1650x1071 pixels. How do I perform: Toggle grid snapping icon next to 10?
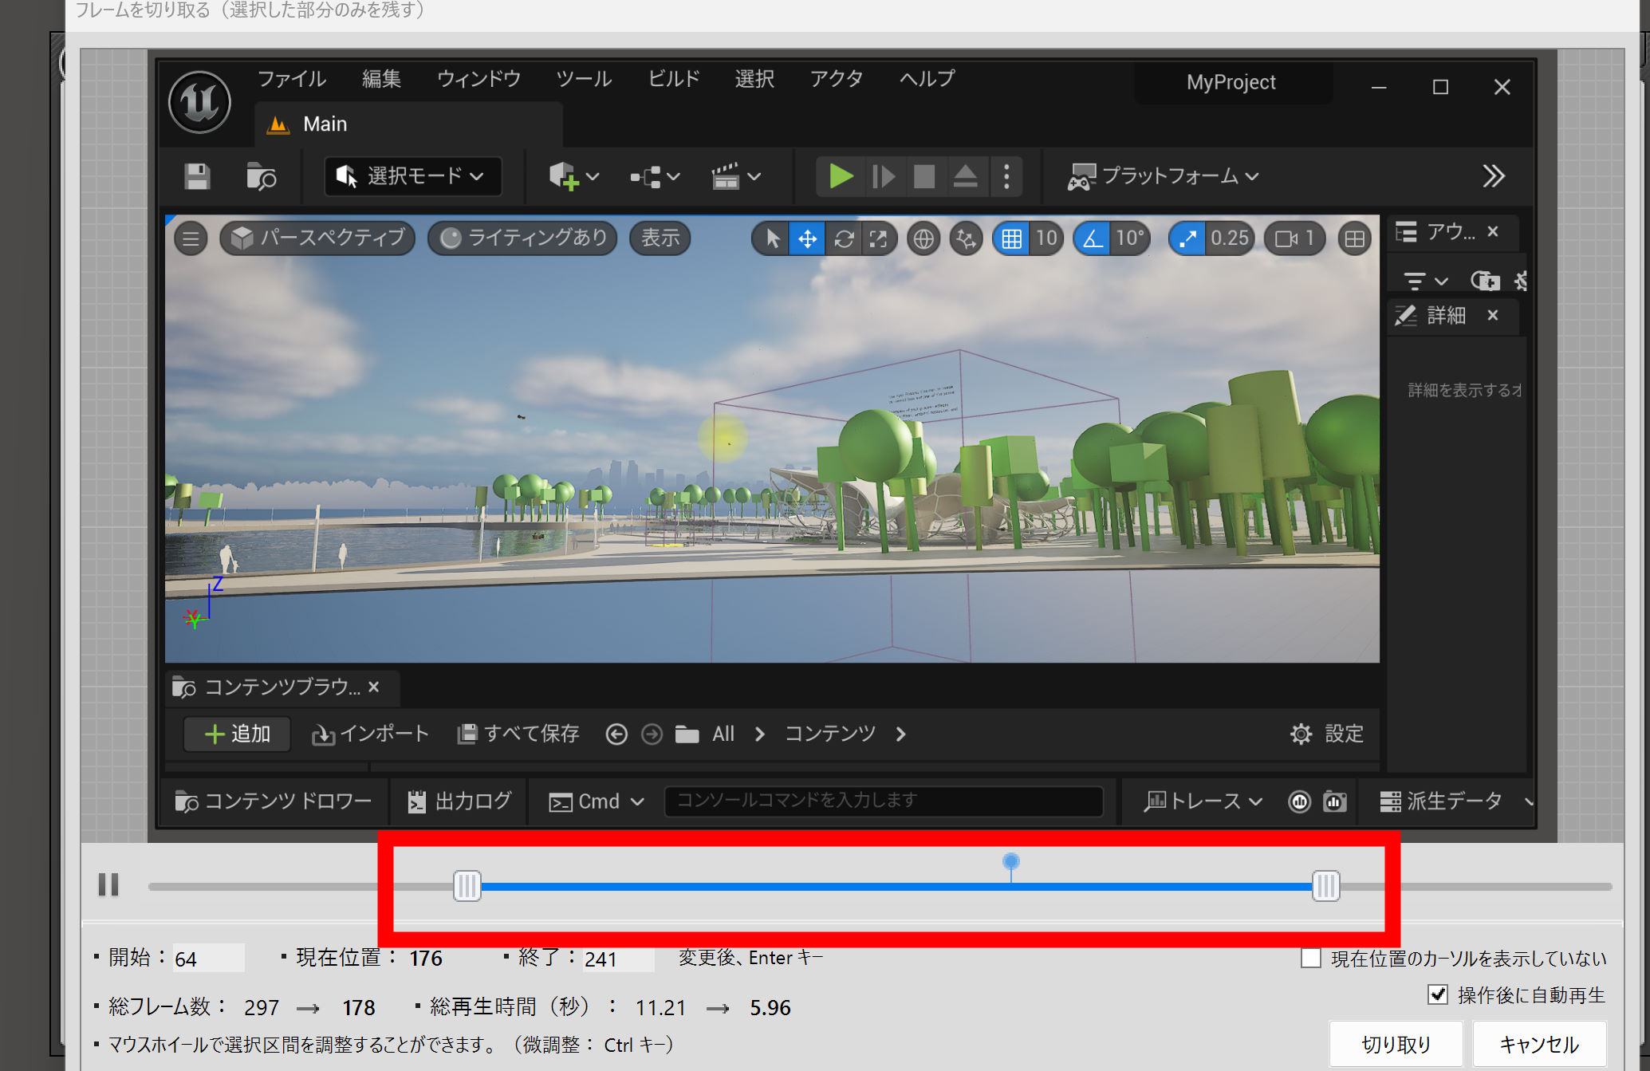[1011, 238]
